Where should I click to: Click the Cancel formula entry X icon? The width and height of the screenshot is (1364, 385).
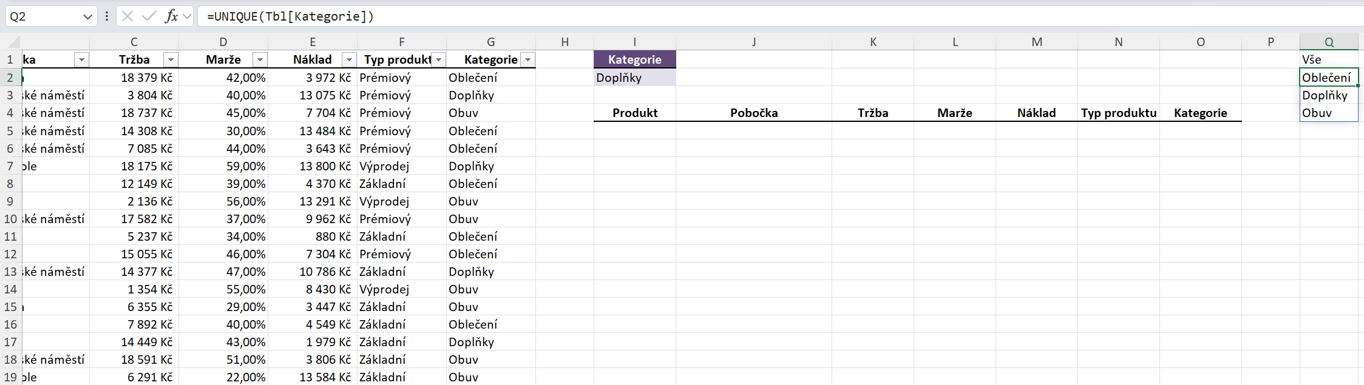pos(127,16)
